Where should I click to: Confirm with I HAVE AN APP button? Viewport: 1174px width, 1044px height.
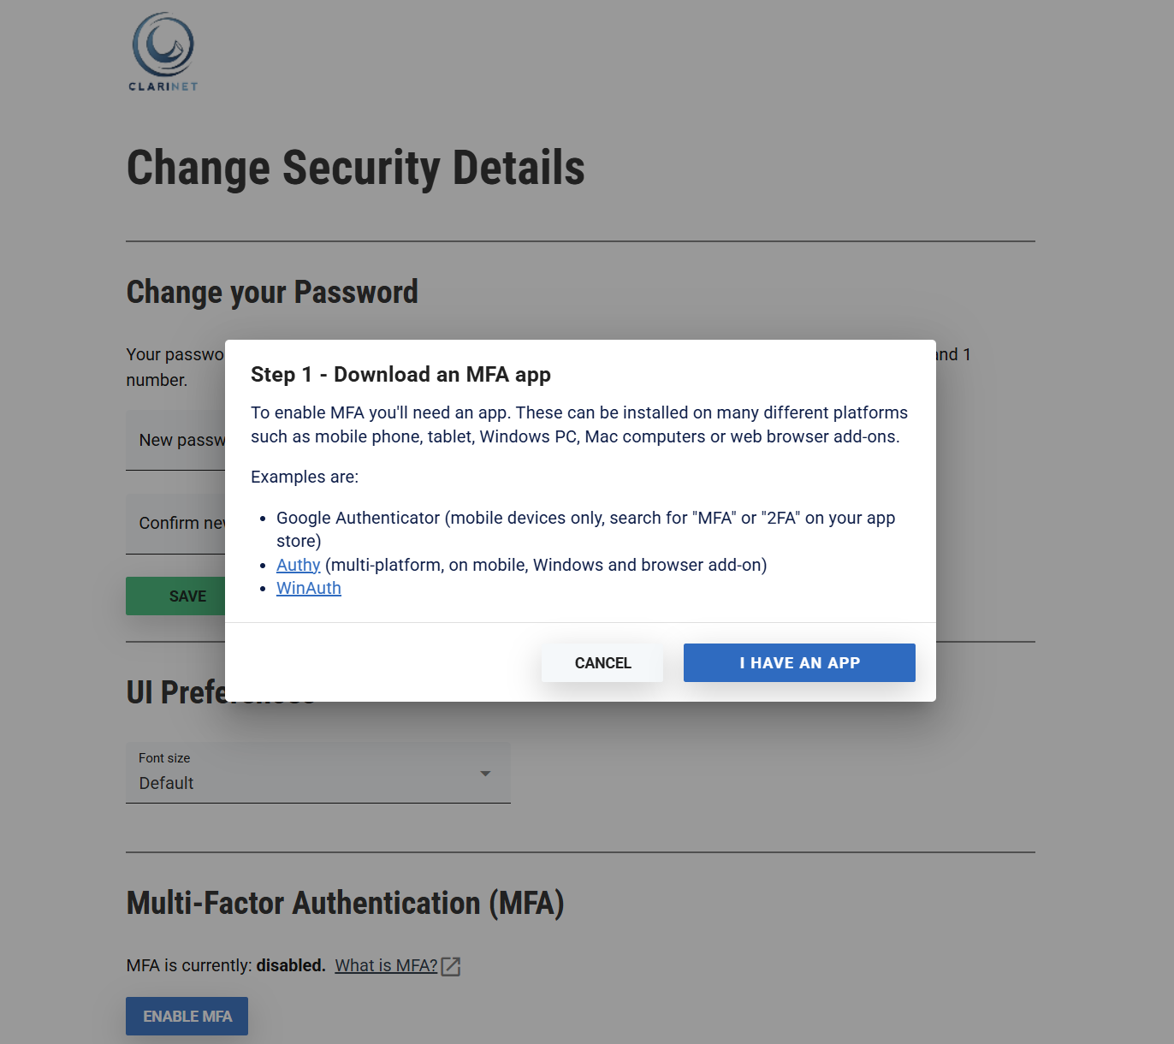tap(799, 663)
